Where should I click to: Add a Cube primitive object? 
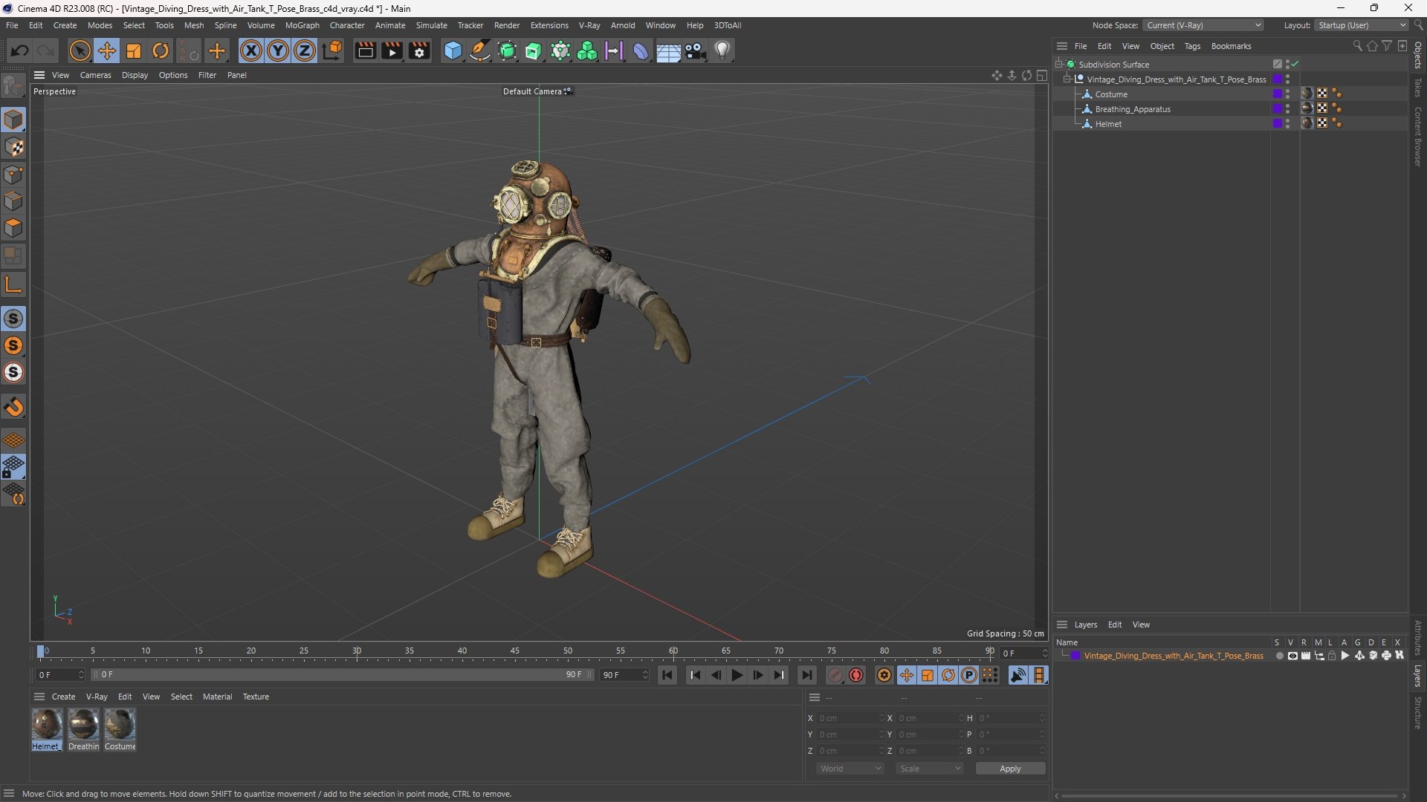click(x=453, y=50)
